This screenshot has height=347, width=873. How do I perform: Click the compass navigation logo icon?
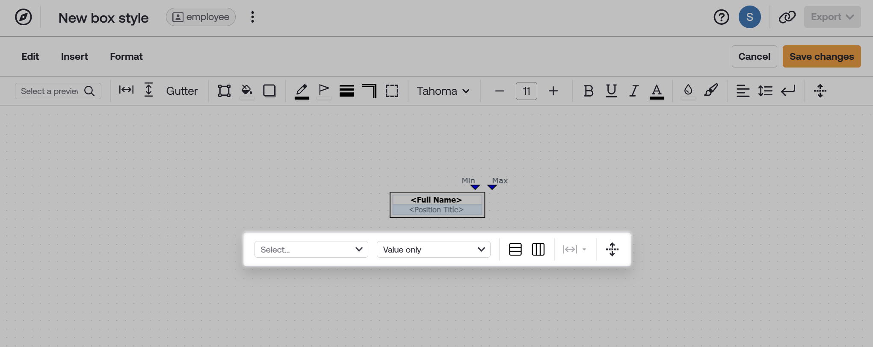(x=23, y=18)
